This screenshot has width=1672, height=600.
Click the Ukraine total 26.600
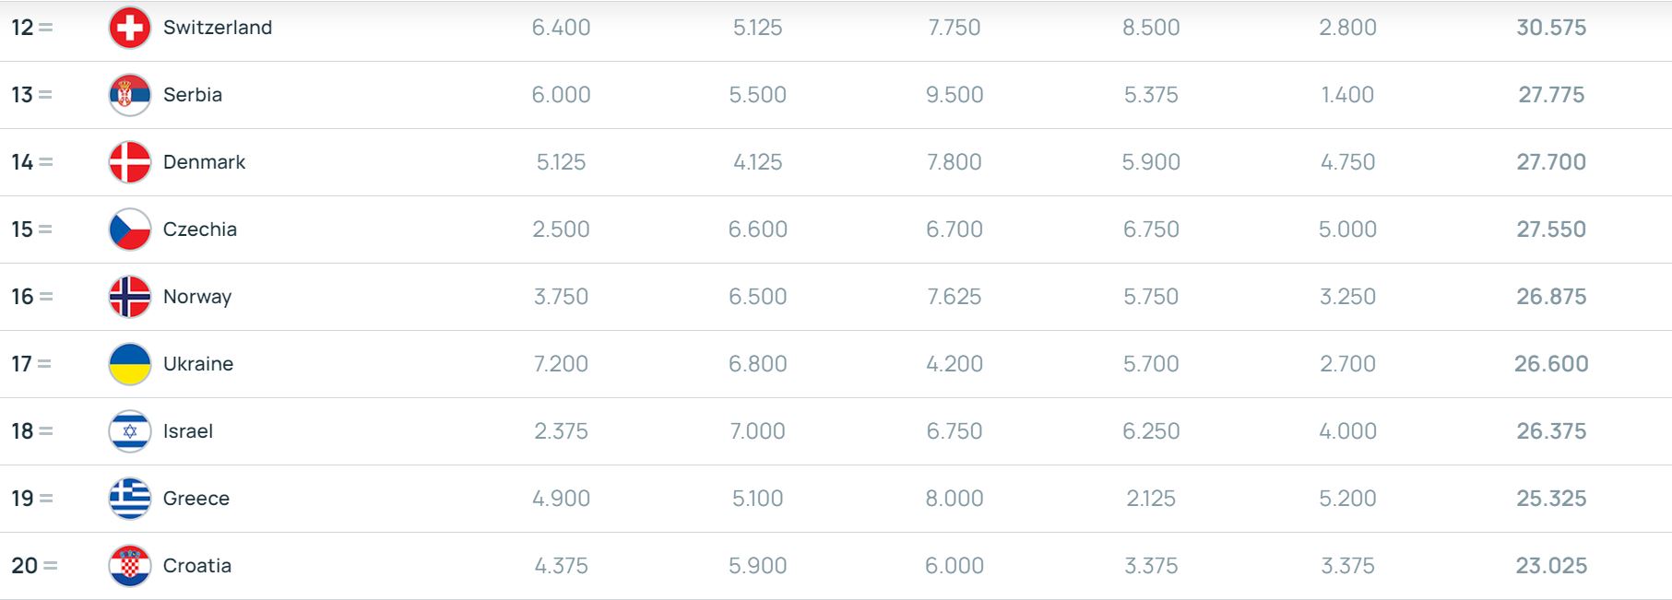[1551, 364]
